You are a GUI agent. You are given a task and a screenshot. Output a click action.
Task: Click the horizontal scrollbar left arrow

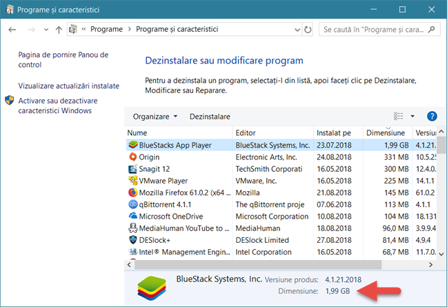(130, 265)
